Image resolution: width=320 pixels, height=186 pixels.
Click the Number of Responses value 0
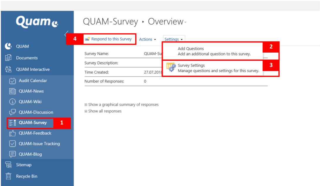coord(145,81)
